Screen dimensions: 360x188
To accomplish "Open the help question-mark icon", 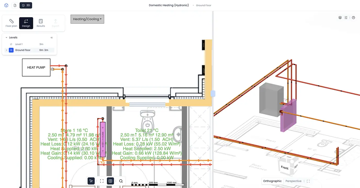I will [x=353, y=18].
